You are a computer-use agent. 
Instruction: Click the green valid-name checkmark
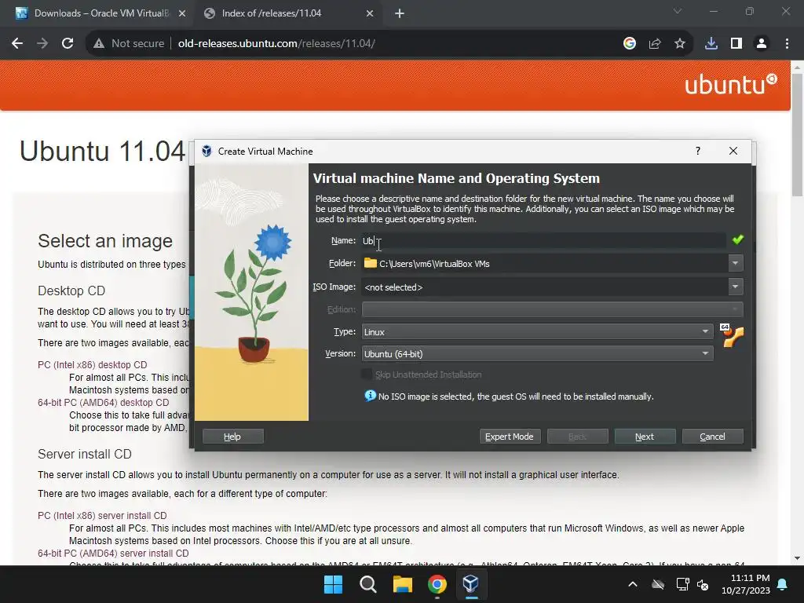click(738, 239)
